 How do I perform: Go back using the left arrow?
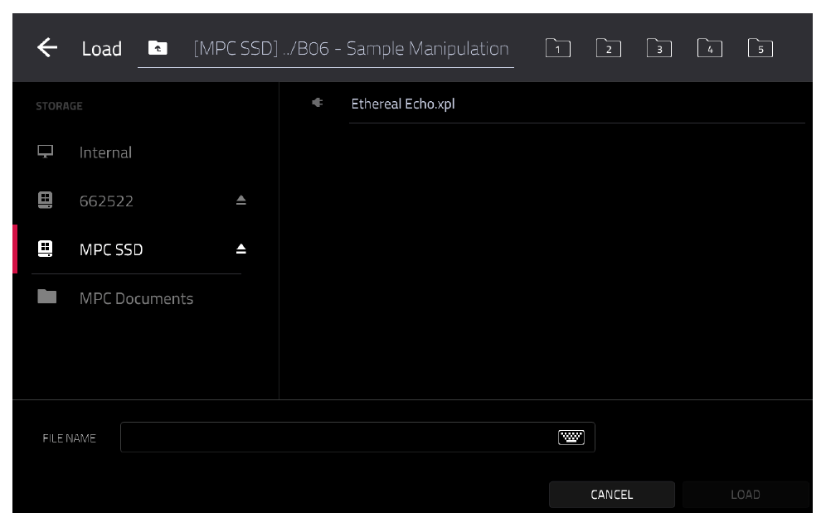pos(47,48)
